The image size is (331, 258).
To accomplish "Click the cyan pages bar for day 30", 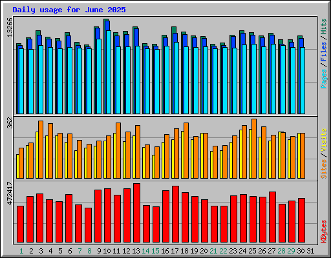I will click(303, 81).
